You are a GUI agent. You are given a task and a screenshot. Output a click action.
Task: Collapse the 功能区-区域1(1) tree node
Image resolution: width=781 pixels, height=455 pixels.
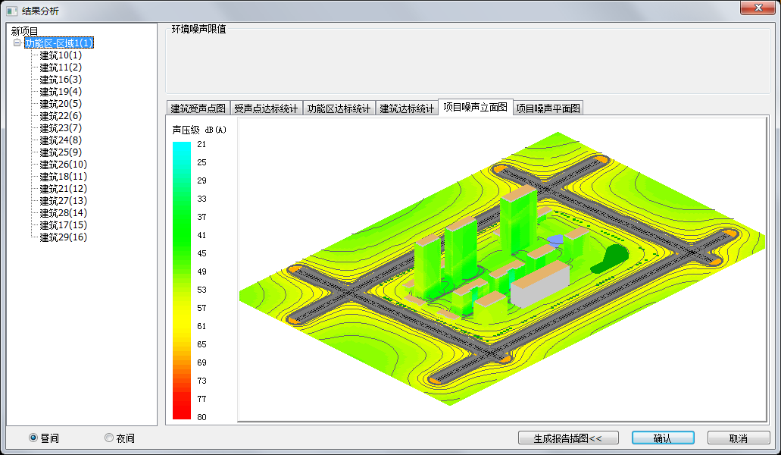coord(17,43)
